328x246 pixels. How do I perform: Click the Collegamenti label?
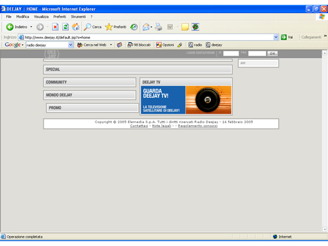click(311, 37)
